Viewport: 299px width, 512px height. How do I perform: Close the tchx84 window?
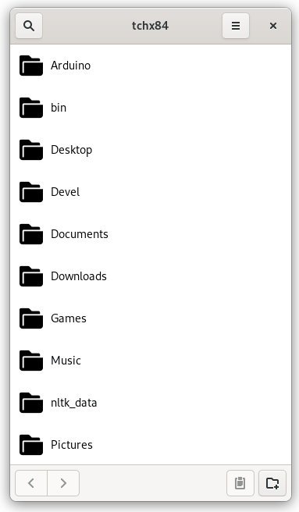coord(273,26)
